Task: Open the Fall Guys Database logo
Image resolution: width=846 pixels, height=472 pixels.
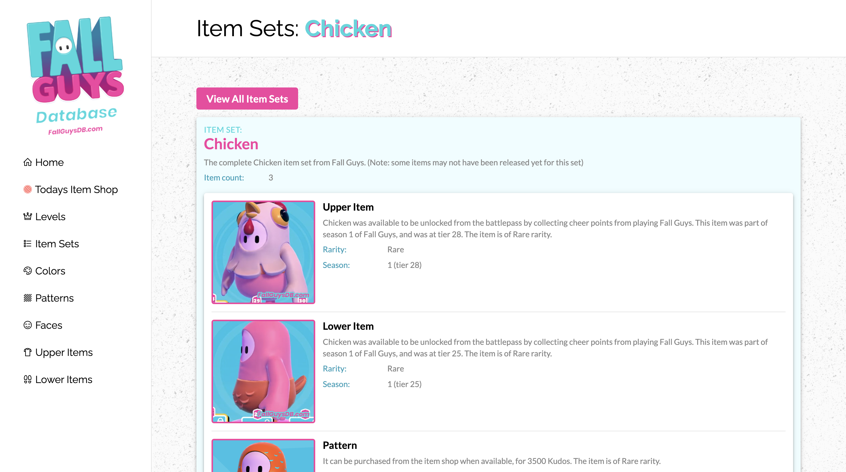Action: click(76, 75)
